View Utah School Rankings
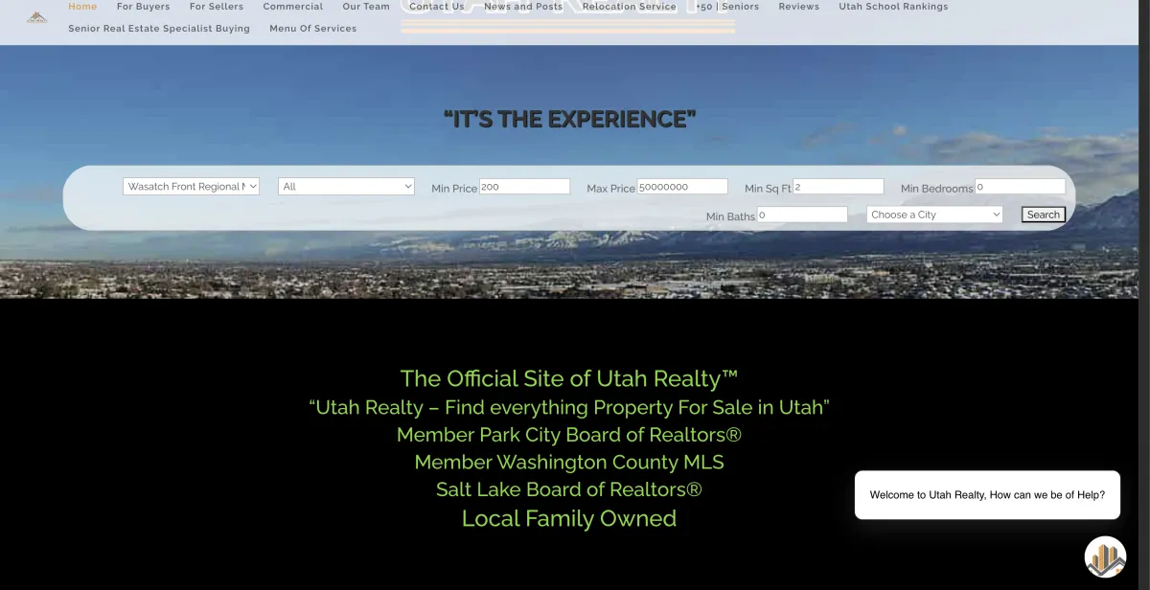The image size is (1150, 590). (x=893, y=6)
